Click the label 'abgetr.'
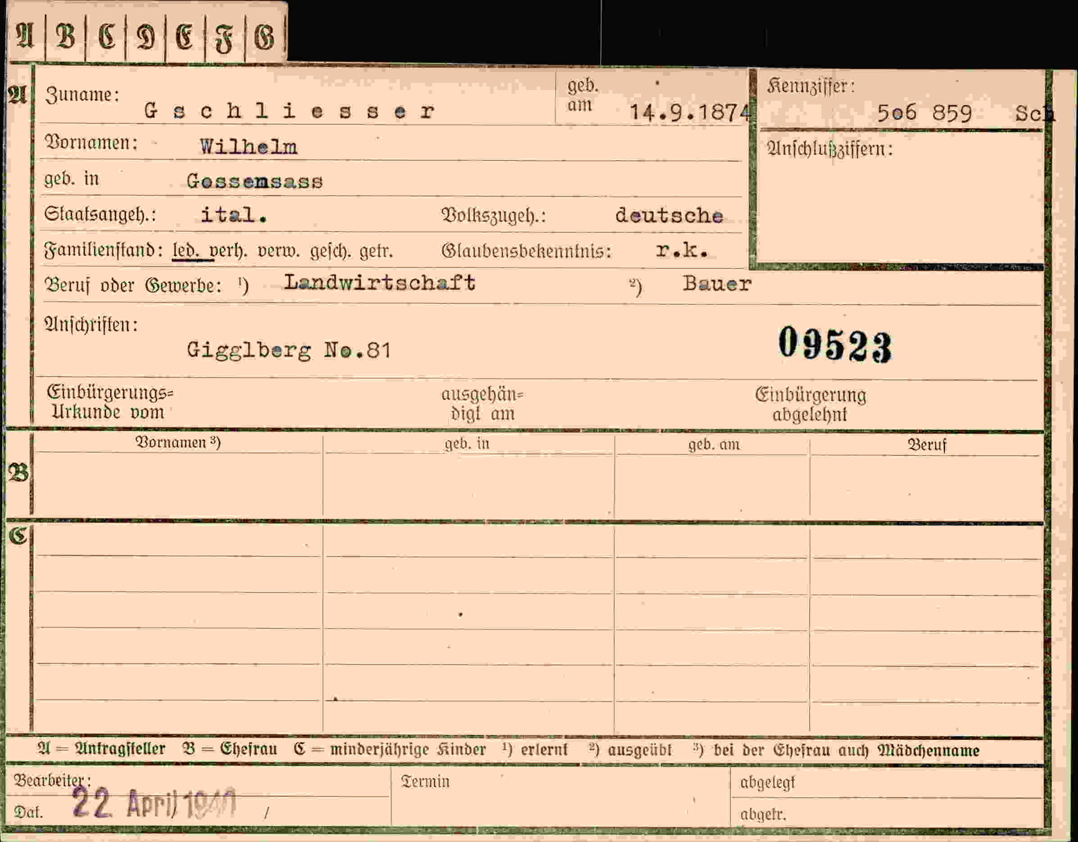 (x=763, y=815)
